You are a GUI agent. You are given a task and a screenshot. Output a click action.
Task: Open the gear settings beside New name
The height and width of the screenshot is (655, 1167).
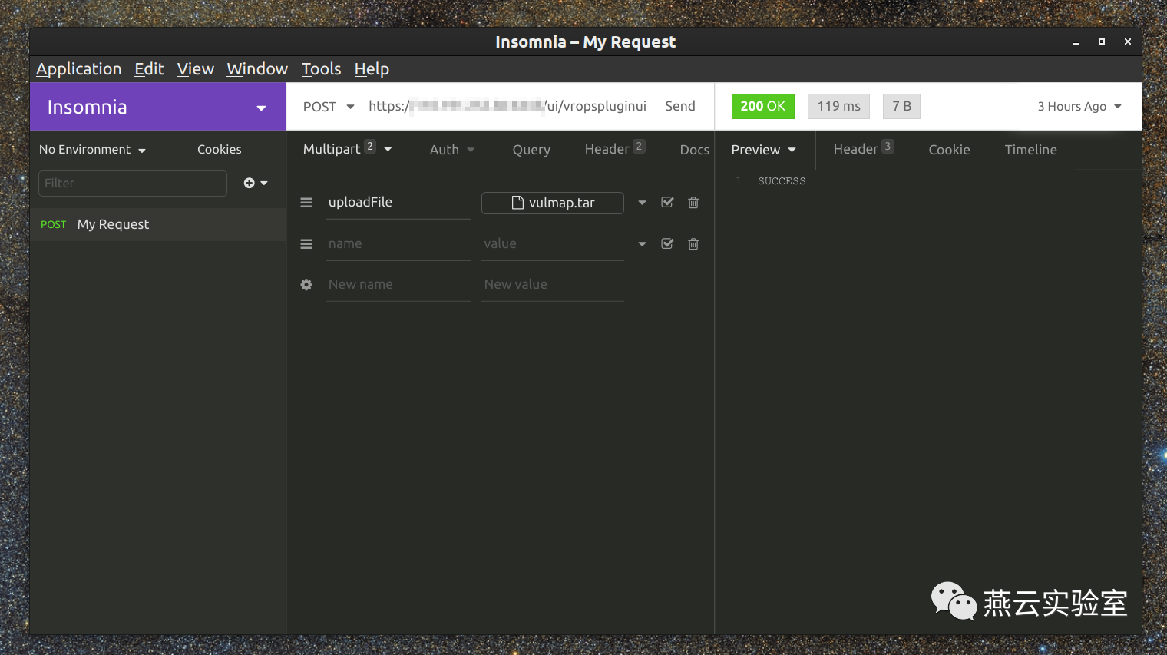pos(306,285)
